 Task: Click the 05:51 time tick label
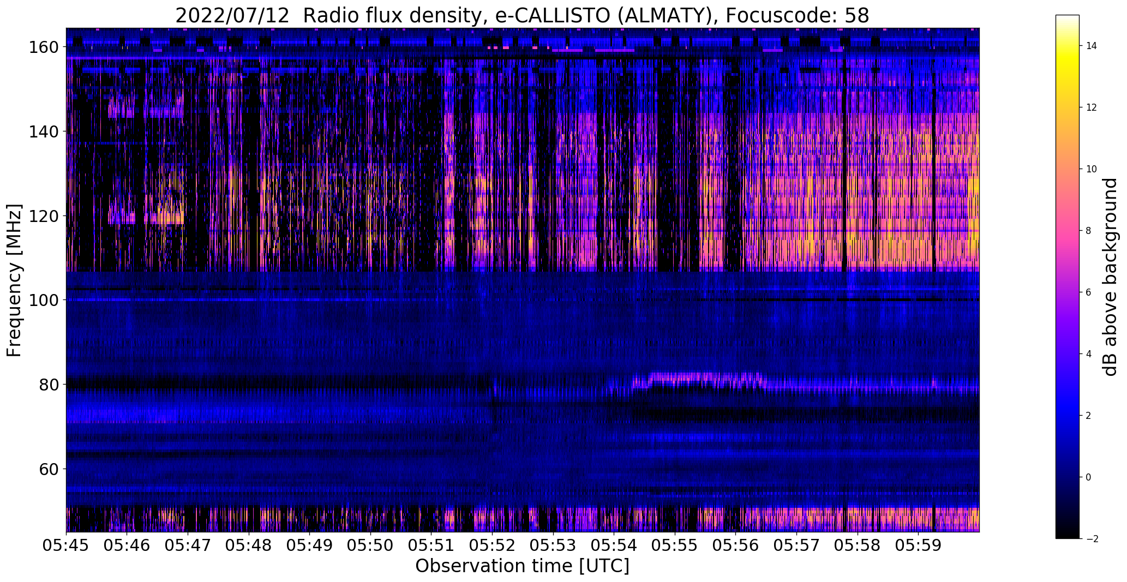click(x=431, y=545)
